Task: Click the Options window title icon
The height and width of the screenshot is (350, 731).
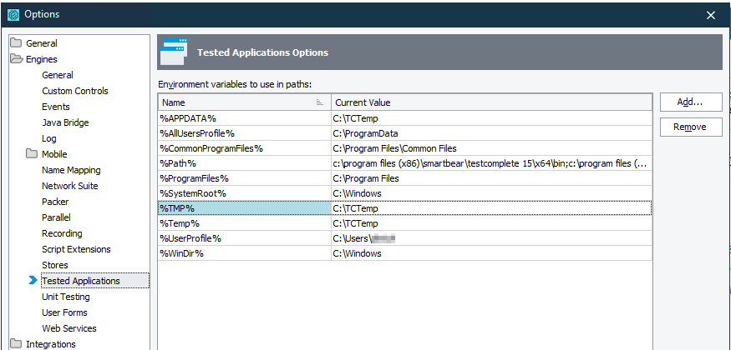Action: click(13, 14)
